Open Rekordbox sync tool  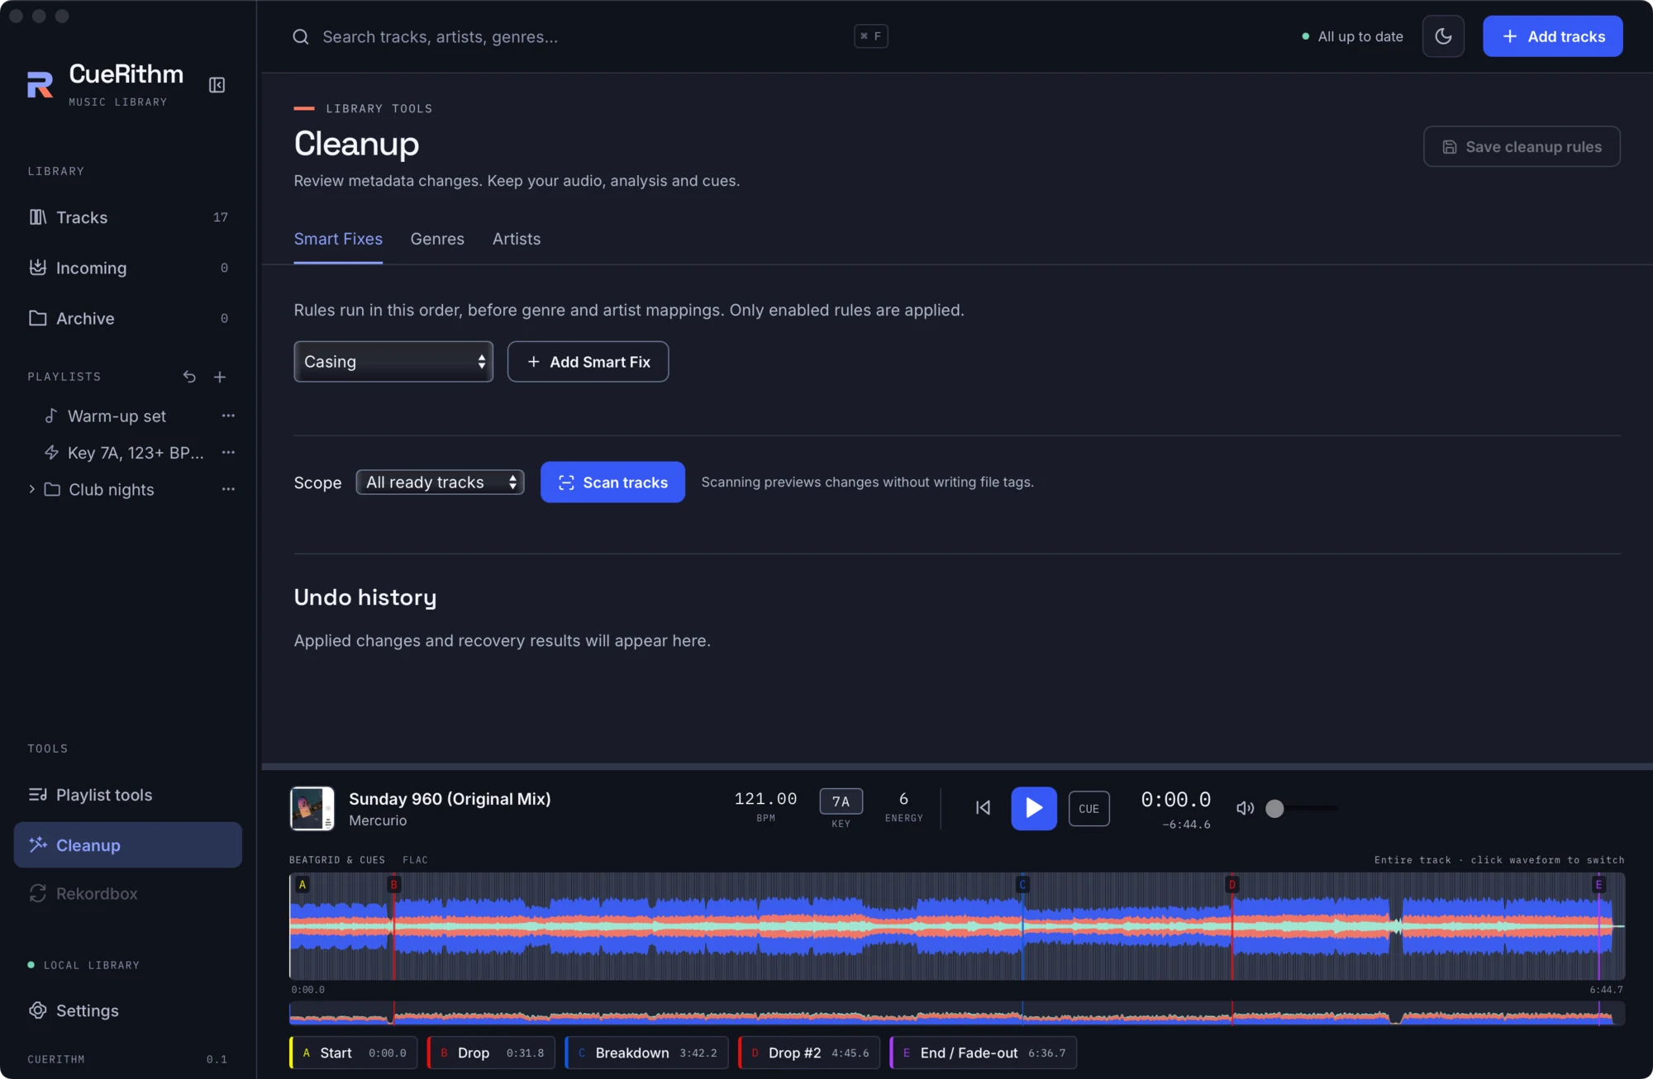pyautogui.click(x=128, y=893)
